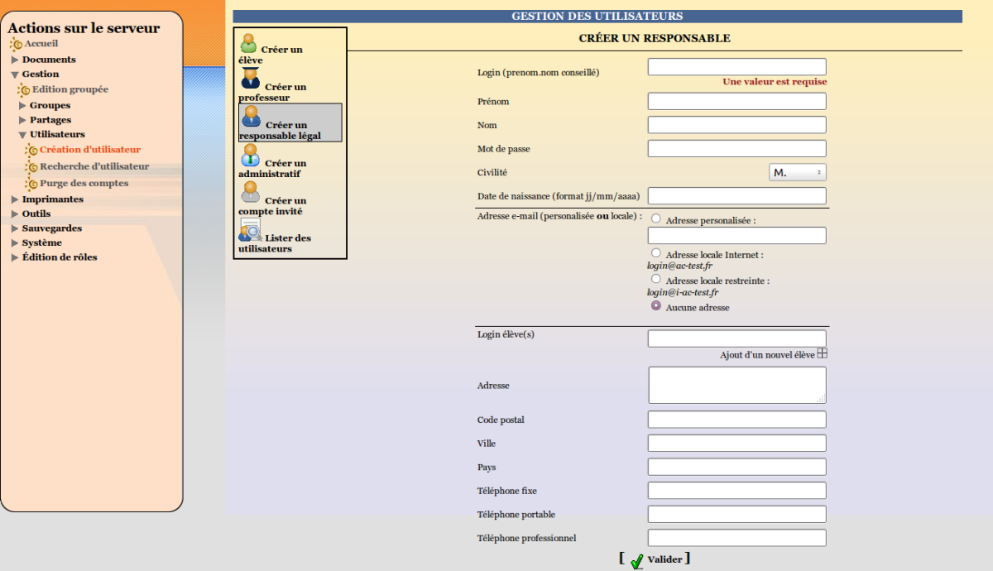
Task: Click the Créer un administratif avatar icon
Action: [251, 156]
